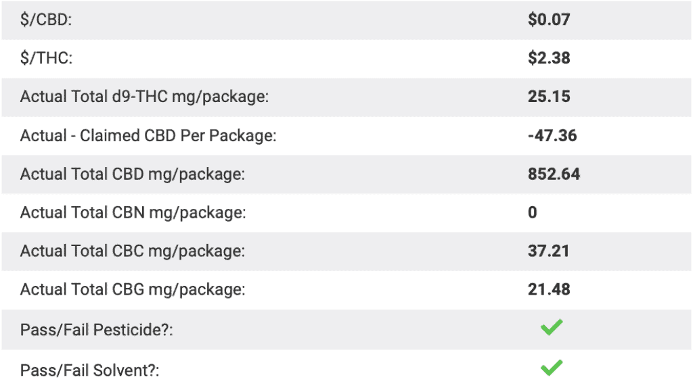Click the 37.21 CBC value

coord(548,251)
